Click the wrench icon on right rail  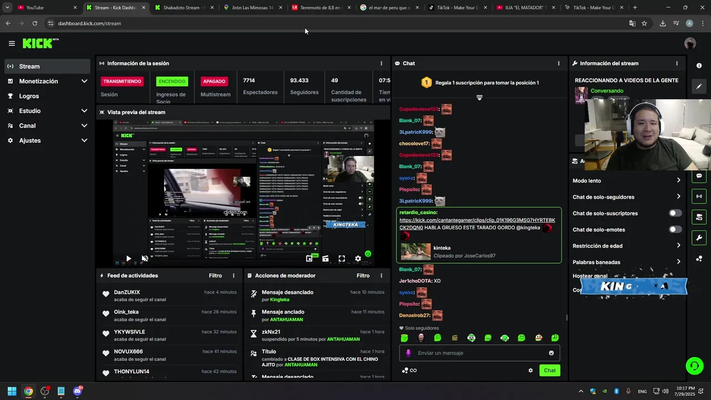click(699, 238)
